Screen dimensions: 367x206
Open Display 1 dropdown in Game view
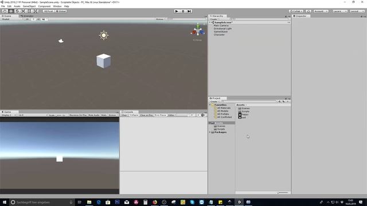(x=9, y=115)
